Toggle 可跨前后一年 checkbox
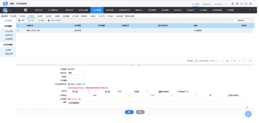This screenshot has height=123, width=259. tap(178, 92)
